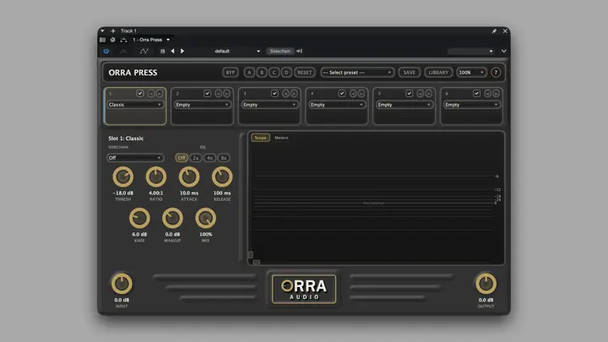Set oversampling to 4x
The width and height of the screenshot is (608, 342).
[x=209, y=158]
